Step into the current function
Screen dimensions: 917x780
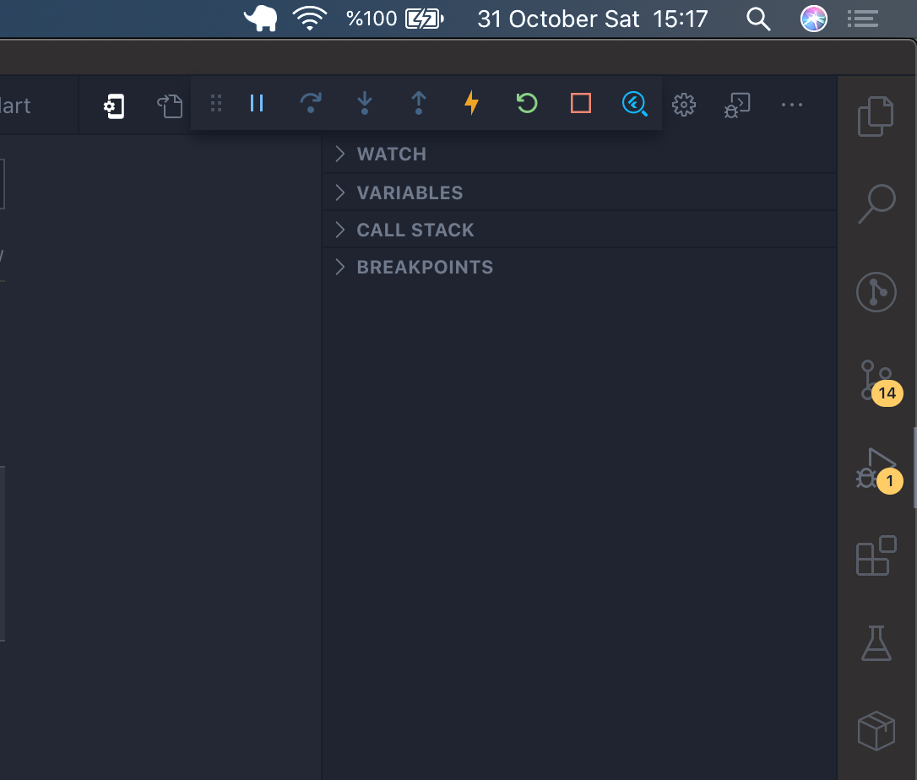(364, 104)
